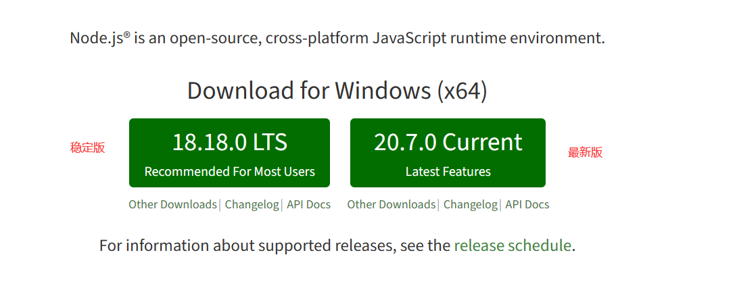Open Other Downloads under the Current version
The image size is (737, 303).
(391, 204)
